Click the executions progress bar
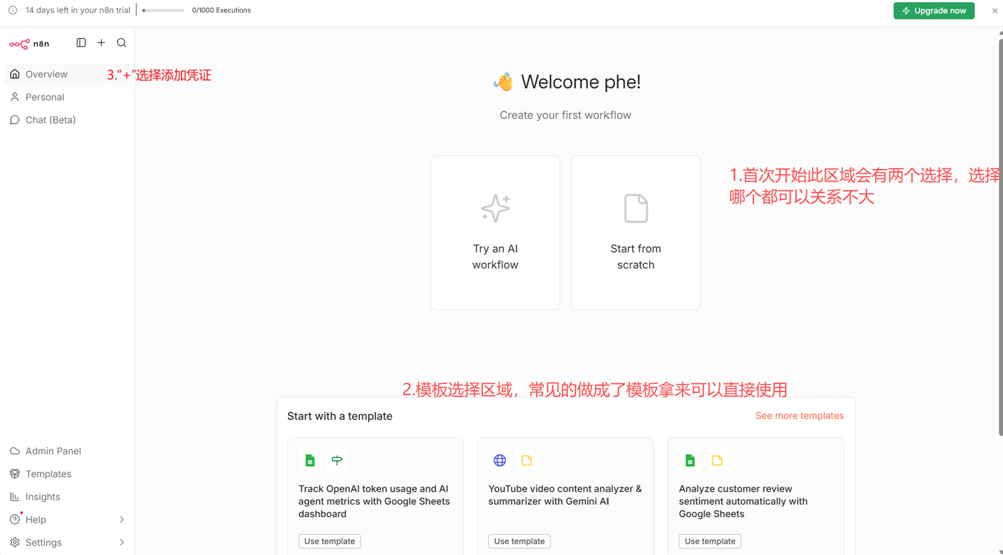 coord(163,11)
